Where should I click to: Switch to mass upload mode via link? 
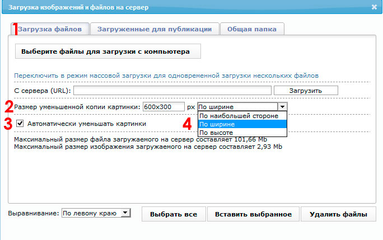[166, 74]
